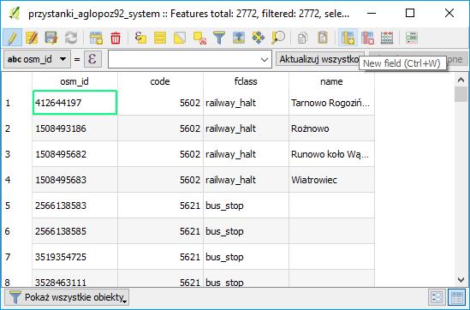Image resolution: width=470 pixels, height=310 pixels.
Task: Toggle editing mode pencil icon
Action: coord(12,38)
